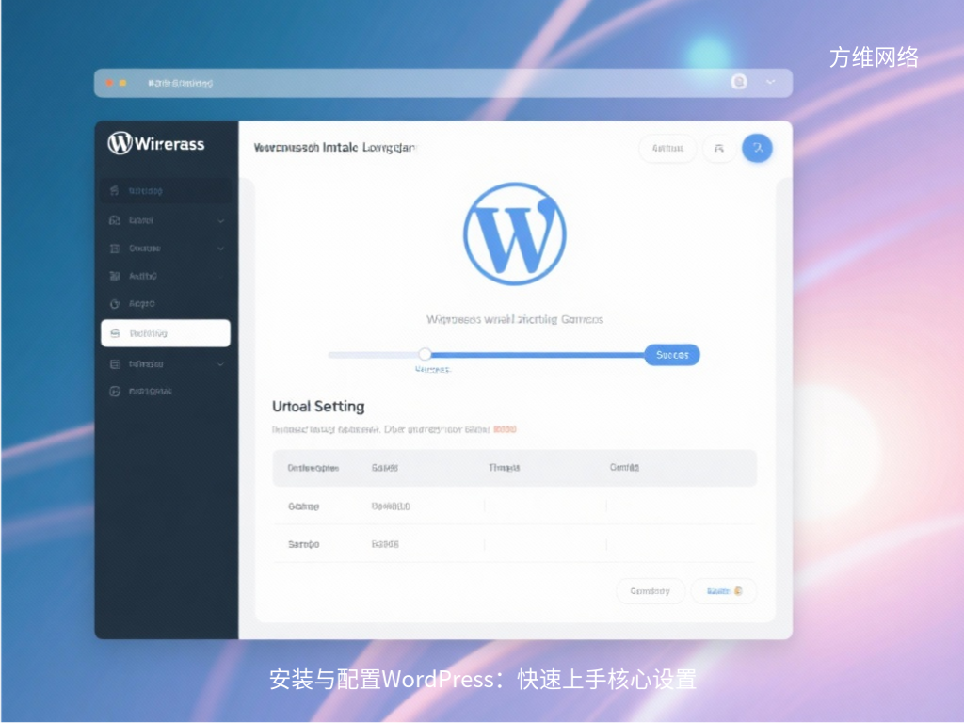Click the small outlined icon button beside the blue header button
The image size is (964, 723).
tap(718, 149)
